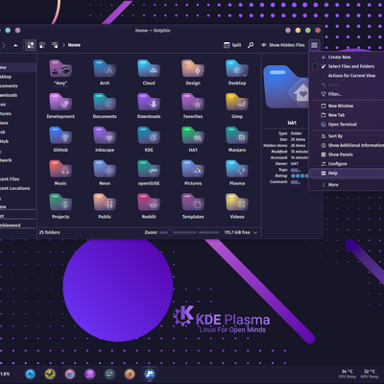Open the Videos folder
Viewport: 384px width, 384px height.
pos(237,206)
